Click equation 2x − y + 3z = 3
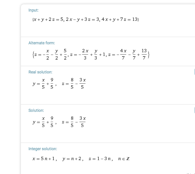 [82, 20]
